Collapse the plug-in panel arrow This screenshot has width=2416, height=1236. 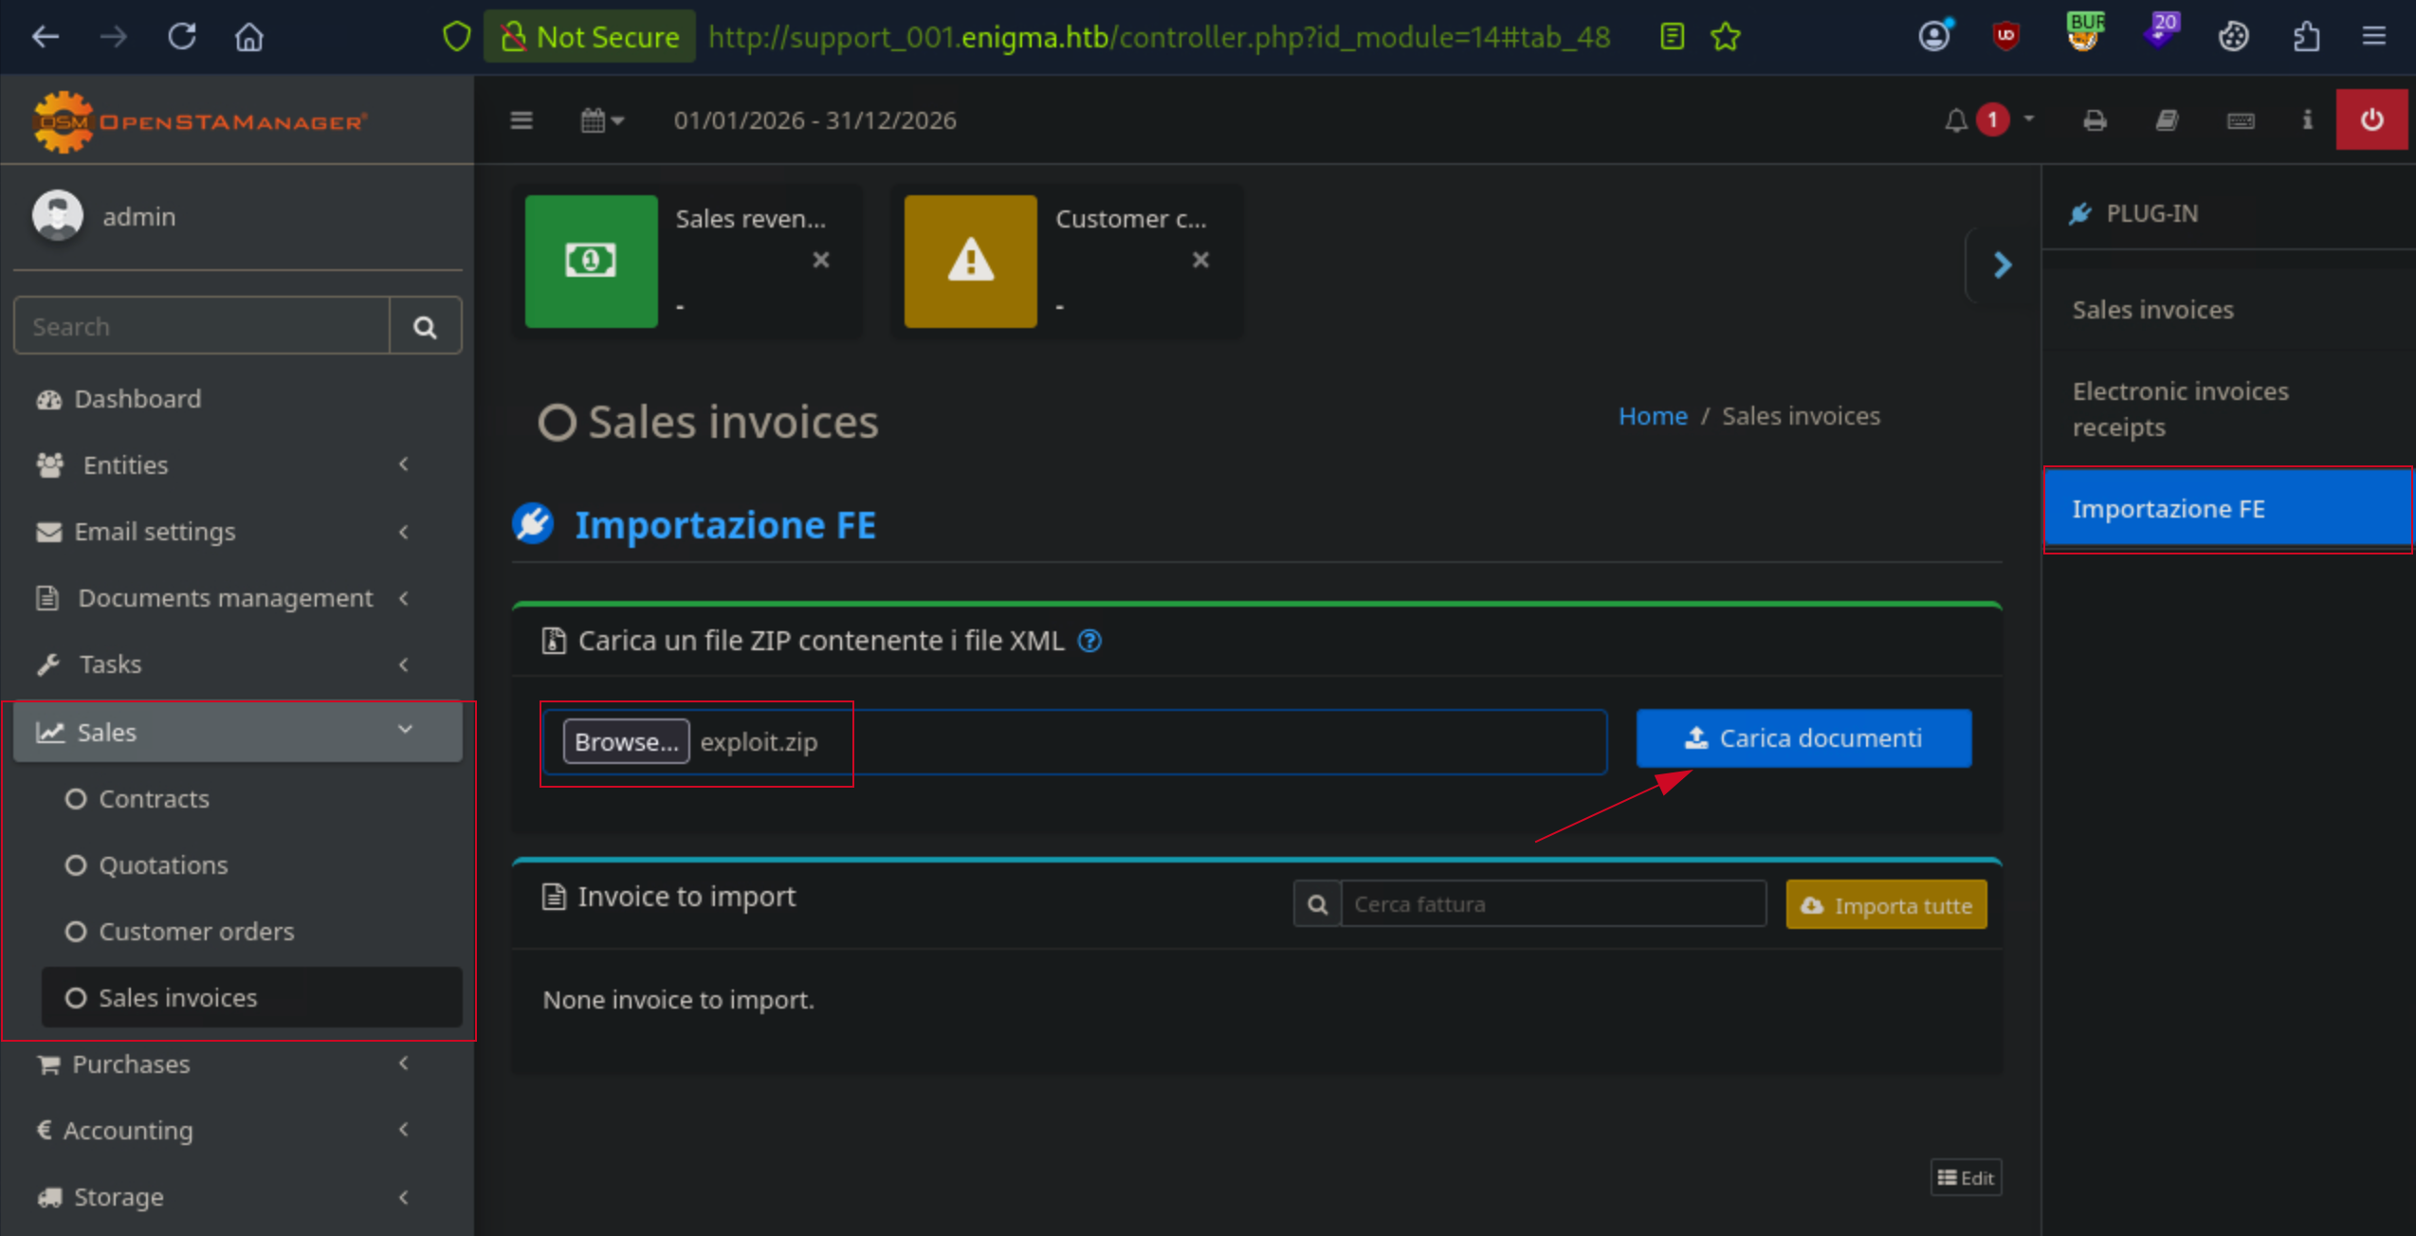coord(2002,264)
